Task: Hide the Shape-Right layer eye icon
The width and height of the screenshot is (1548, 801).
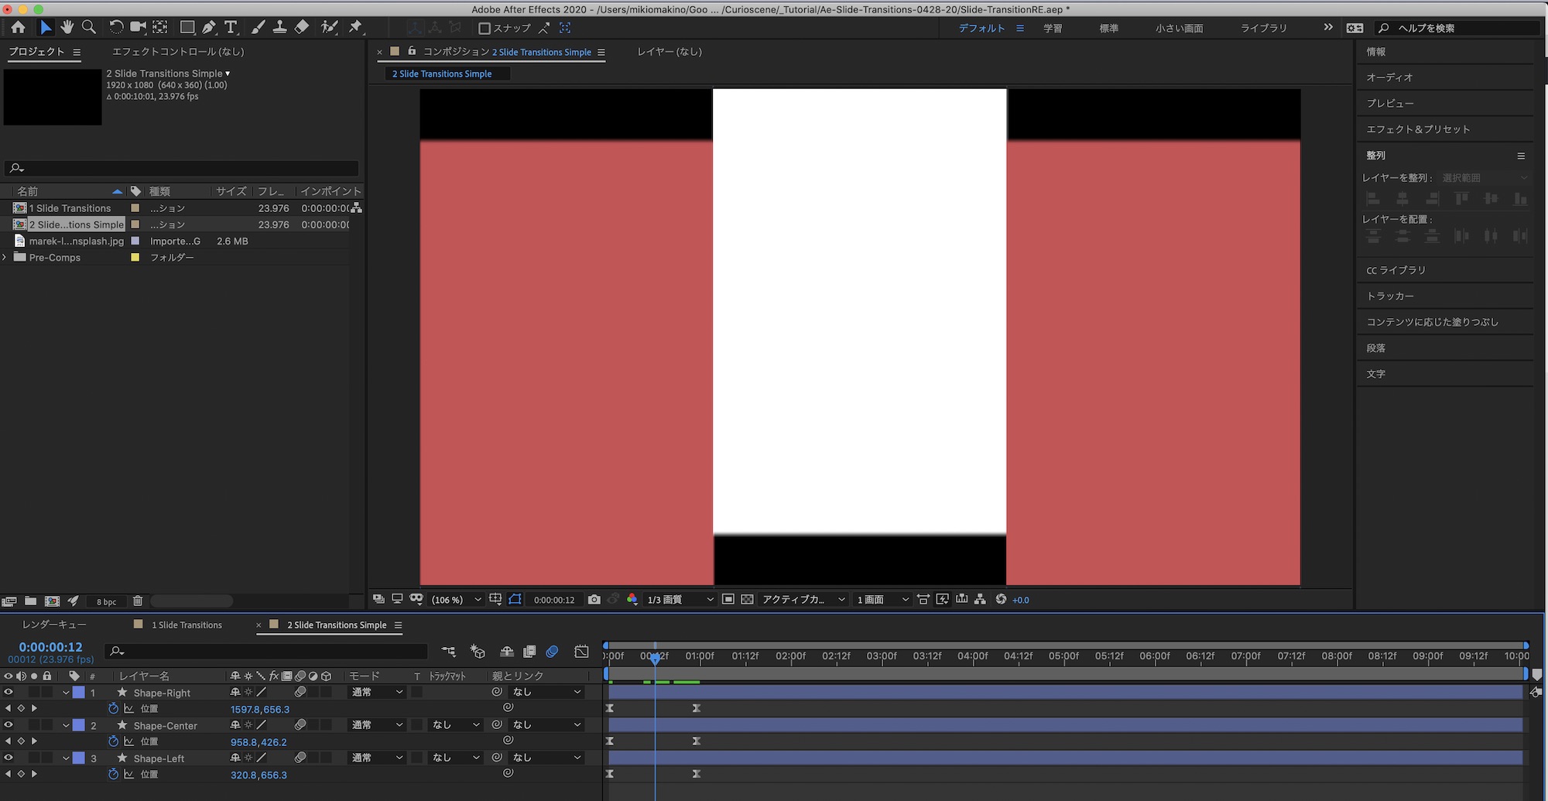Action: [9, 693]
